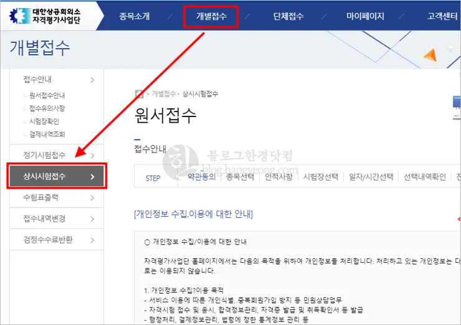The height and width of the screenshot is (325, 461).
Task: Click chevron next to 접수안내
Action: coord(92,80)
